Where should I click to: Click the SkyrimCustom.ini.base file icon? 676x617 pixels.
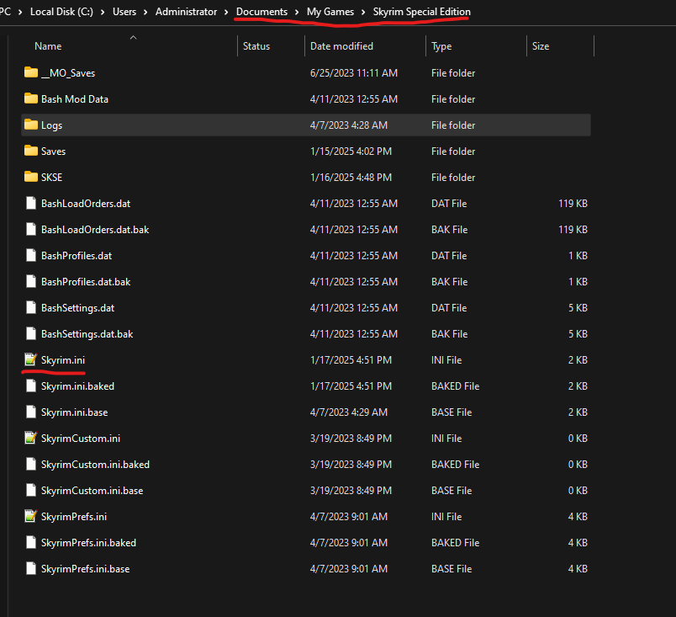coord(31,490)
